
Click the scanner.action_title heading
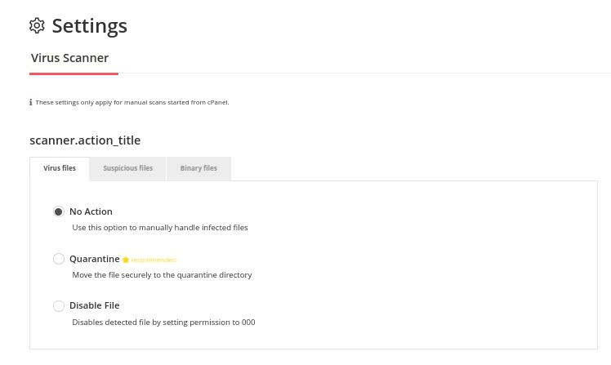pos(85,140)
